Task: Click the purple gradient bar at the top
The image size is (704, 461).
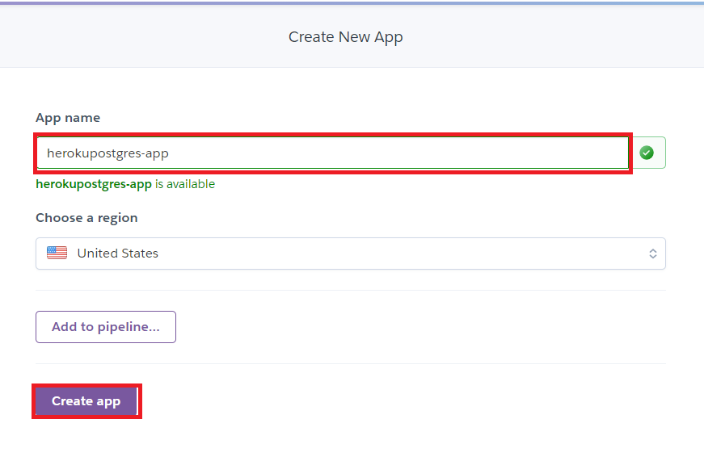Action: point(352,2)
